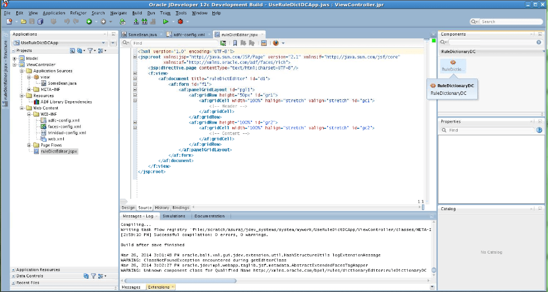Collapse the ViewController project node
The height and width of the screenshot is (292, 548).
[15, 64]
